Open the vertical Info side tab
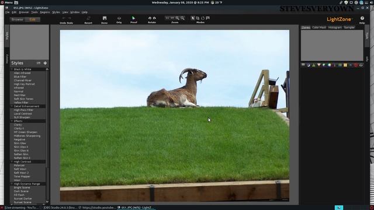This screenshot has width=374, height=210. 367,58
